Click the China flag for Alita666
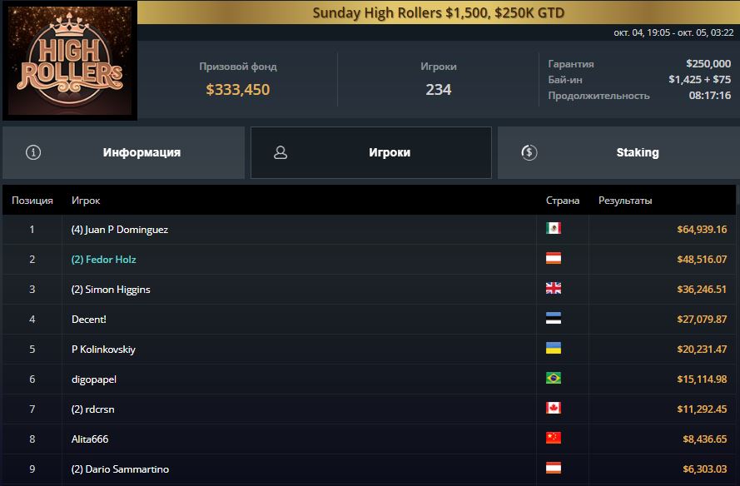This screenshot has height=486, width=740. [x=553, y=438]
